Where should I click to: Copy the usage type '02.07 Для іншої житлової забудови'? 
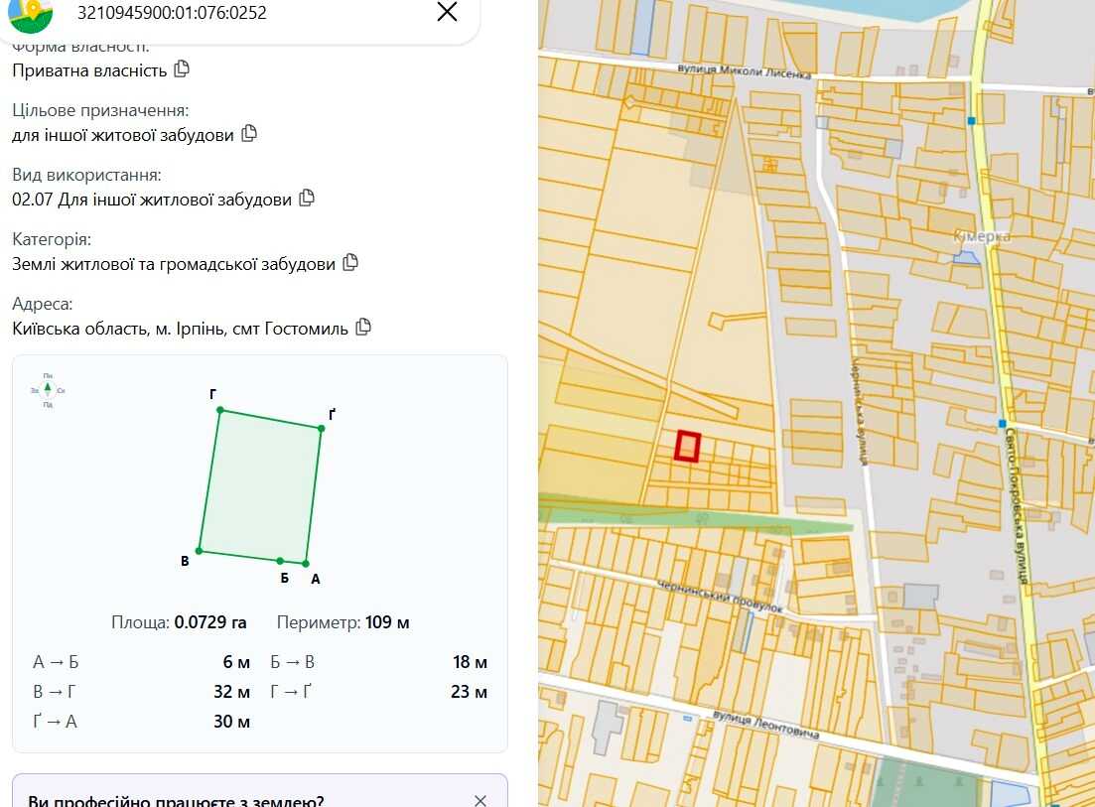[307, 199]
